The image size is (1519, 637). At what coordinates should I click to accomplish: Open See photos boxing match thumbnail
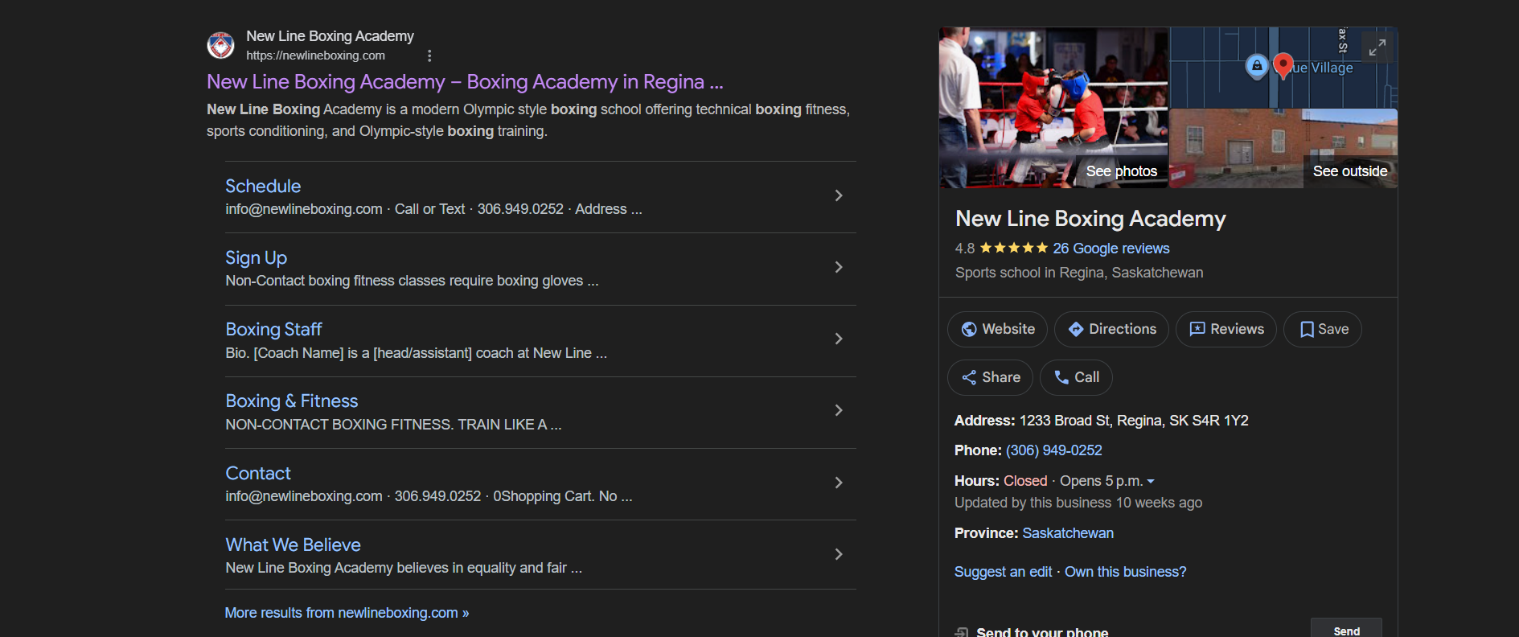click(1053, 108)
